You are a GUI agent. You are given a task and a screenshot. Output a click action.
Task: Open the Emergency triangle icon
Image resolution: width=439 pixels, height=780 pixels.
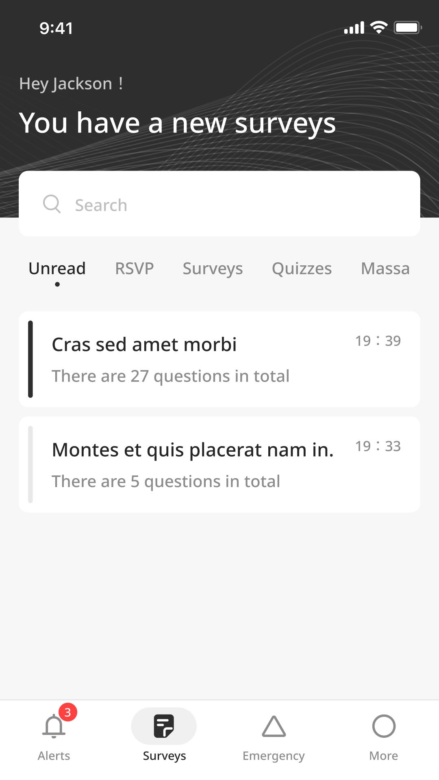click(274, 726)
